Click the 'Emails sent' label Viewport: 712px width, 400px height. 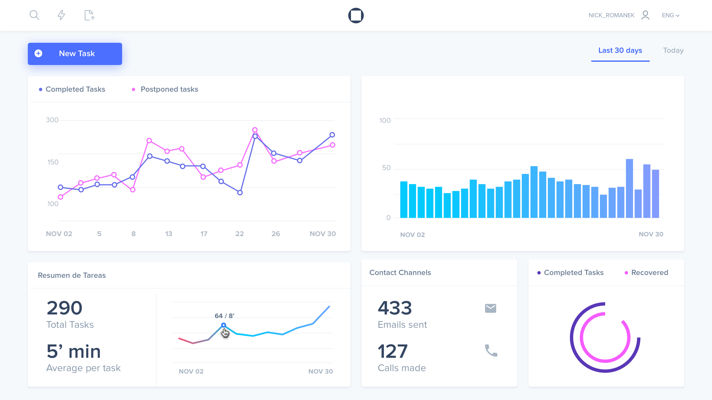402,325
